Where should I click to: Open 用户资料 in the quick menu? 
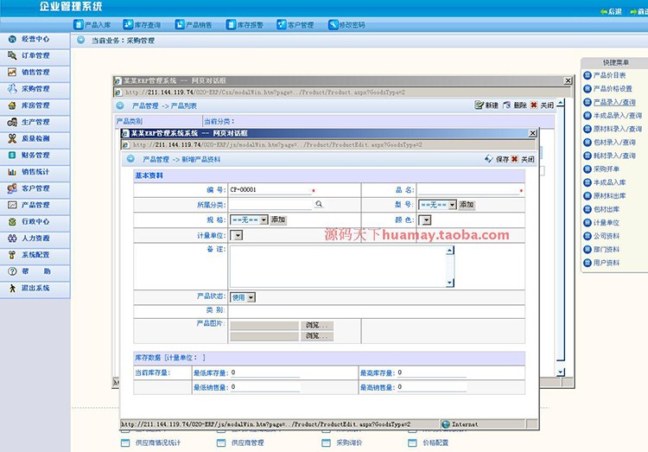(601, 263)
